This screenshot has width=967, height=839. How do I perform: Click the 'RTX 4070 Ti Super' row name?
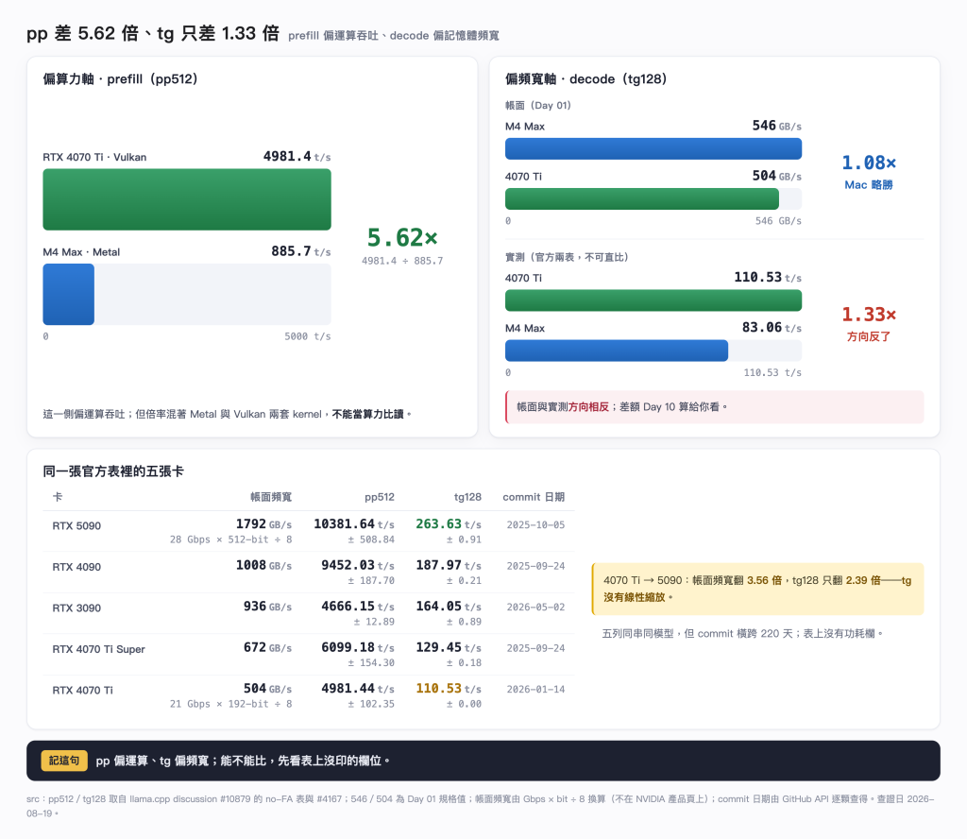(98, 650)
